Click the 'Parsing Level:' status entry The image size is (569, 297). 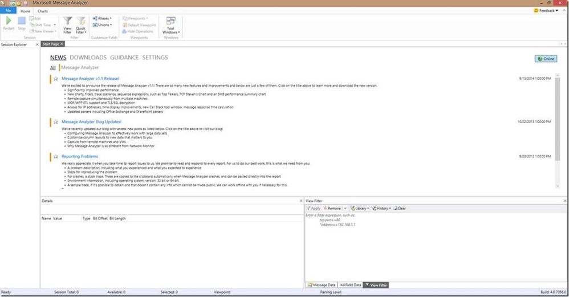pos(331,292)
